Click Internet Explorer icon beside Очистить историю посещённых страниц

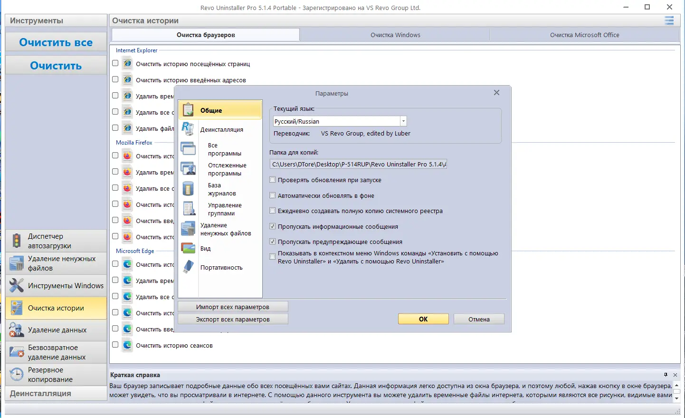[x=127, y=64]
